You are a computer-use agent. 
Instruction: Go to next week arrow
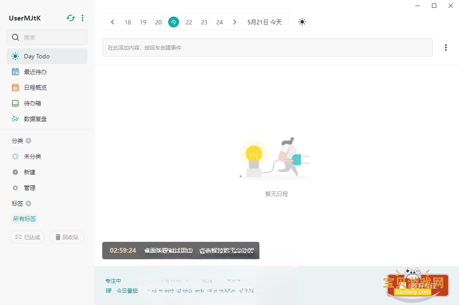pyautogui.click(x=235, y=22)
